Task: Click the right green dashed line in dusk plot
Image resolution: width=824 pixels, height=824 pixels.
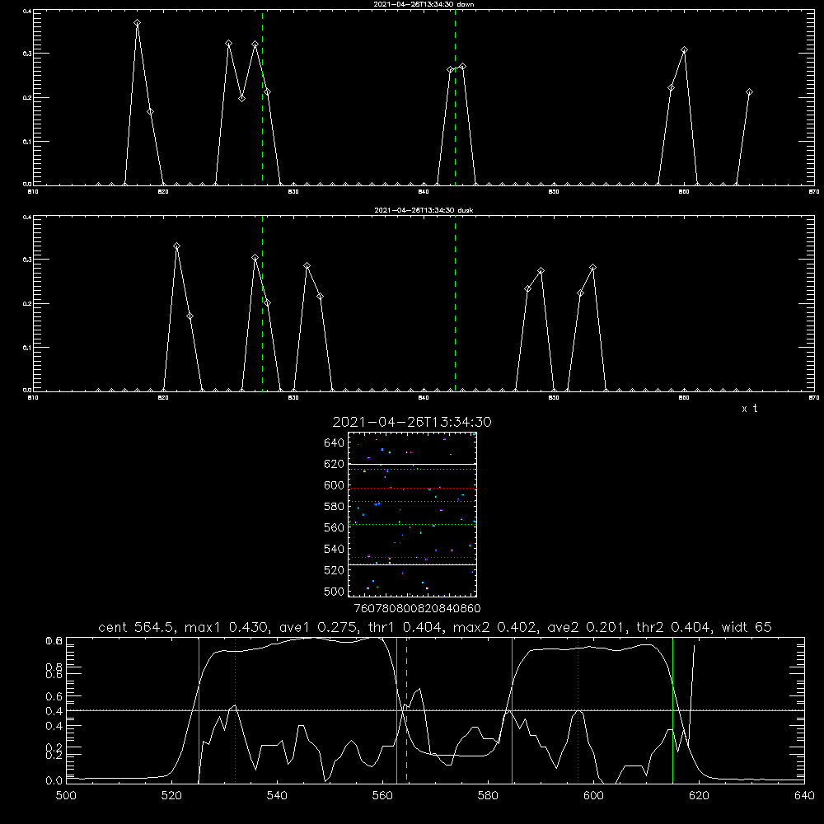Action: (455, 304)
